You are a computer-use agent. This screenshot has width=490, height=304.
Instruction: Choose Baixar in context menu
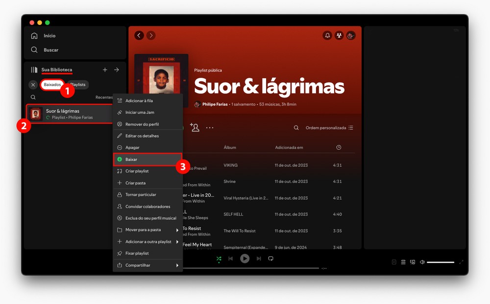[x=147, y=160]
